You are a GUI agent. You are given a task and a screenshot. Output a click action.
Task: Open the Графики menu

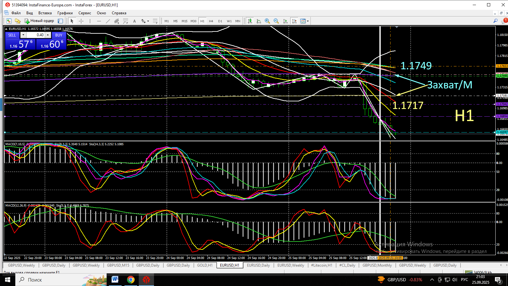(65, 13)
